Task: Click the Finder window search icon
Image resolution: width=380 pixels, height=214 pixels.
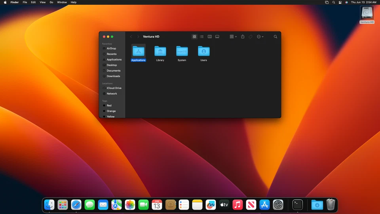Action: click(x=275, y=36)
